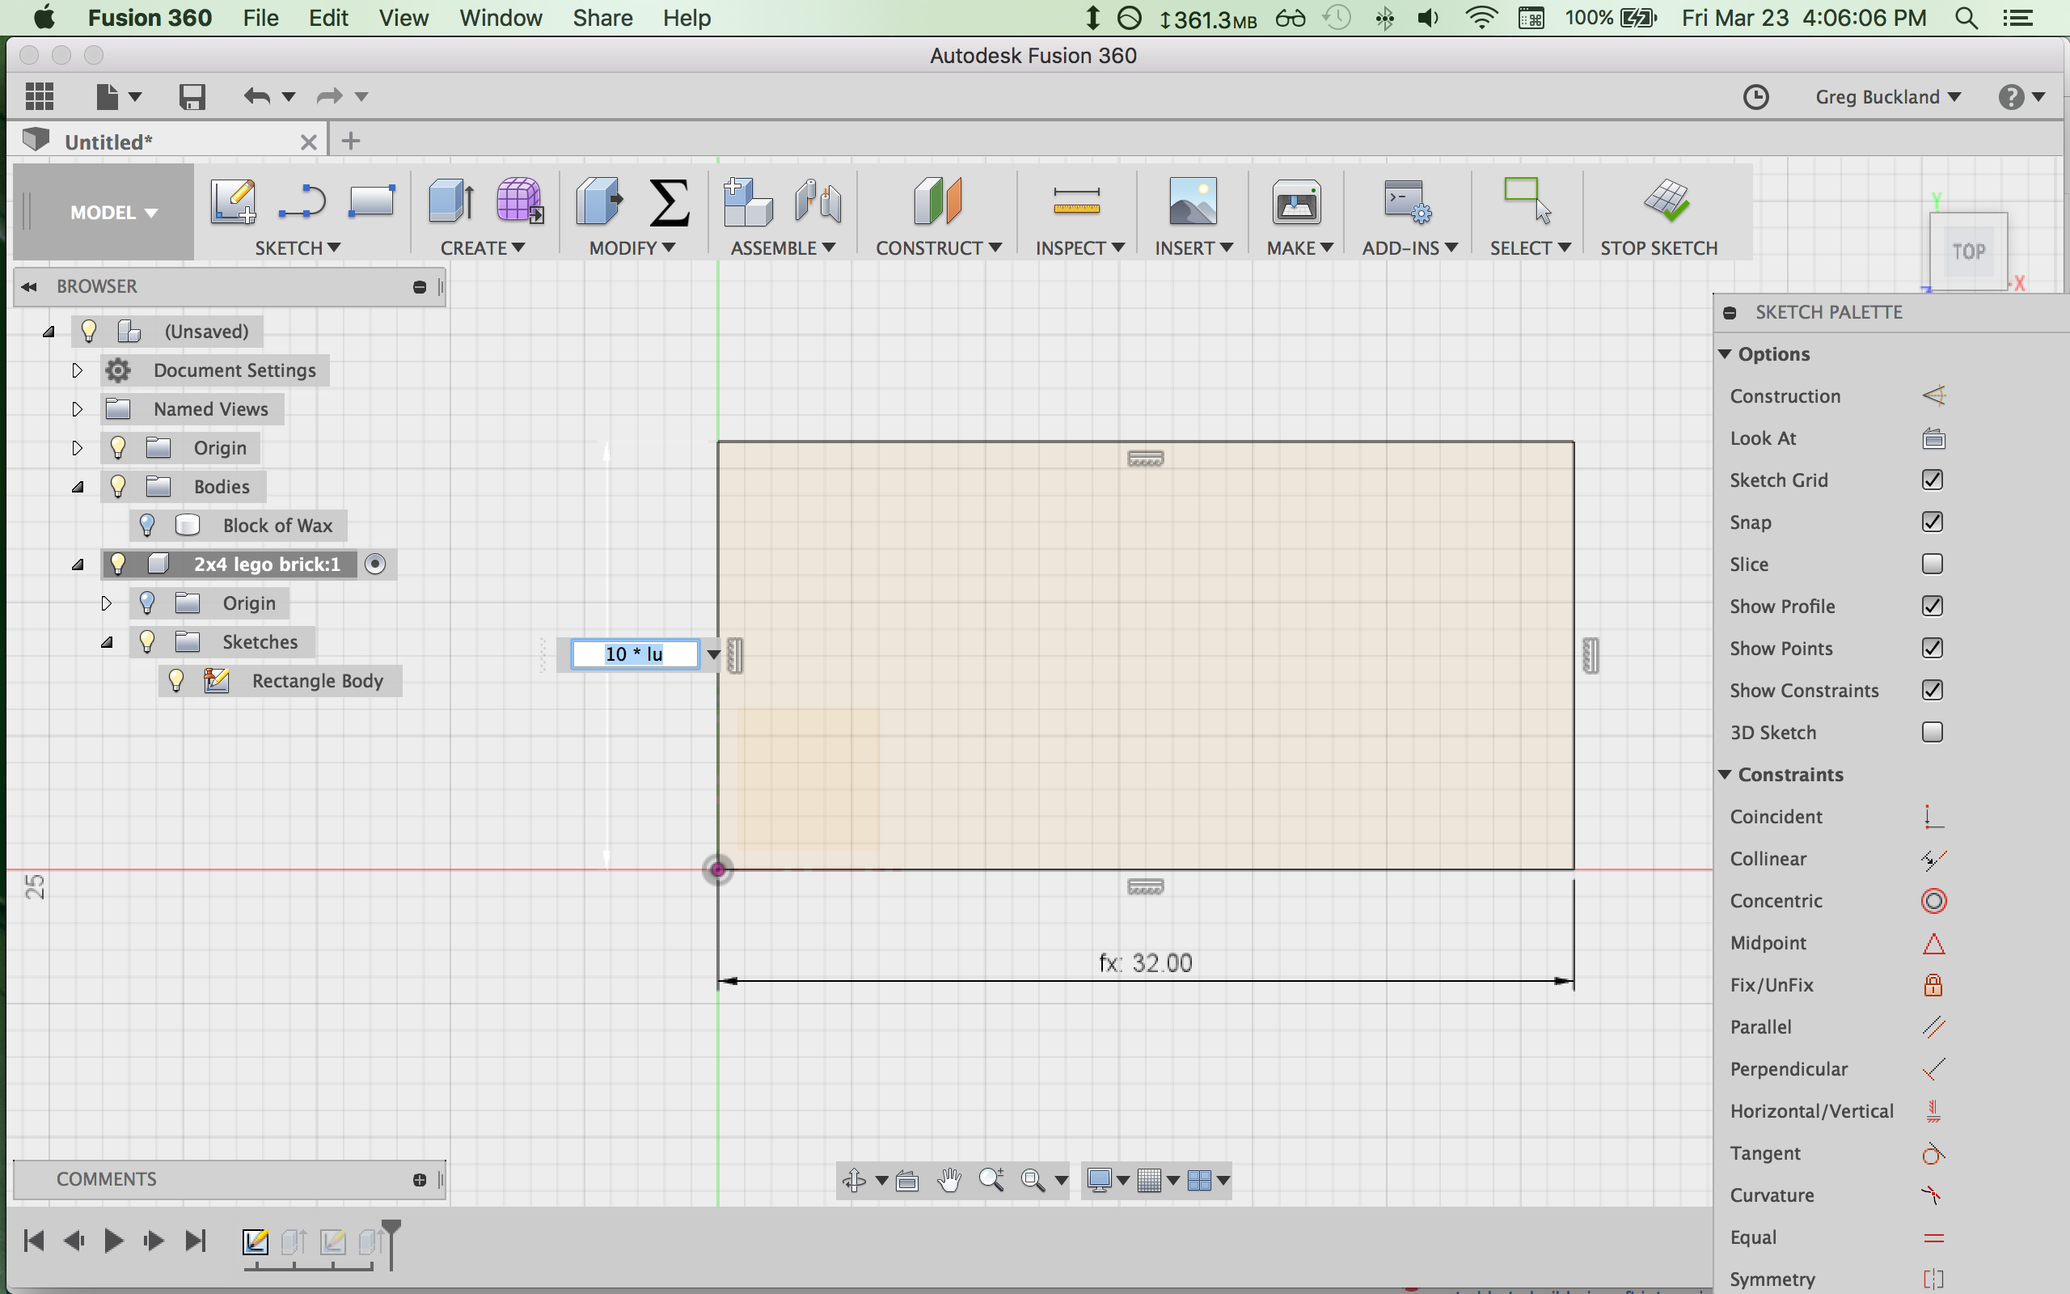Open the dimension input dropdown arrow
2070x1294 pixels.
[x=713, y=655]
